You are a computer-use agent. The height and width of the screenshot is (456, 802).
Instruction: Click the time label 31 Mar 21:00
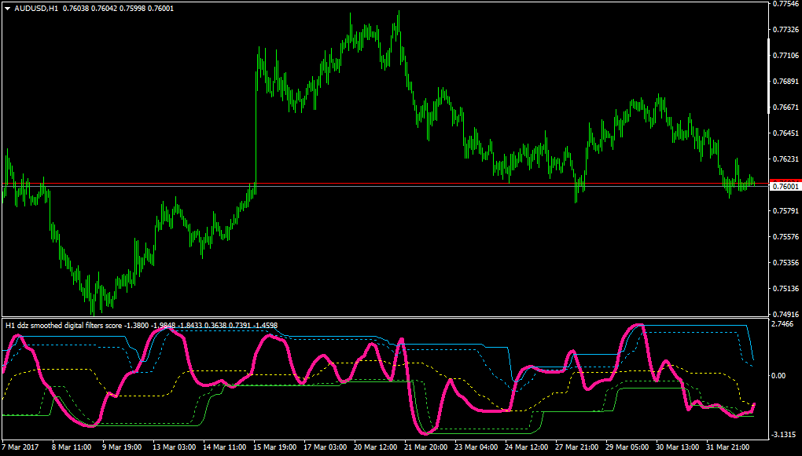click(x=727, y=447)
